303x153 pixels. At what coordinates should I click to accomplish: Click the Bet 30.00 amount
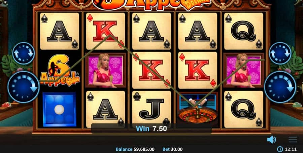(x=173, y=149)
